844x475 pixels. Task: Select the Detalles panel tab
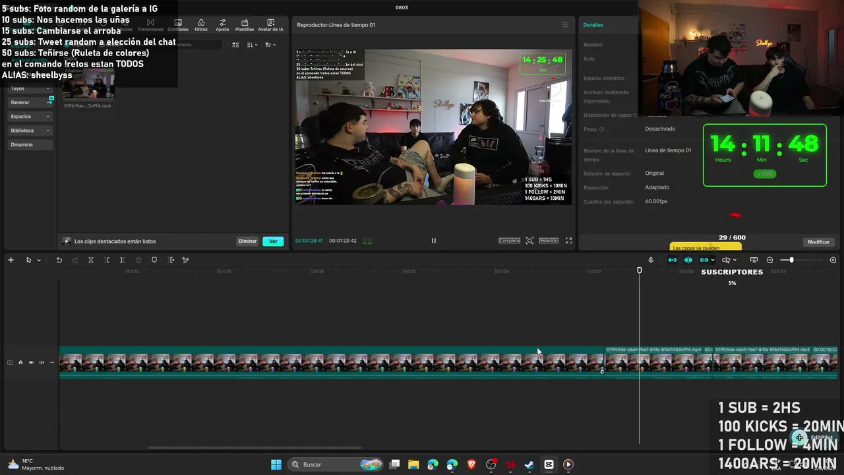pos(593,25)
